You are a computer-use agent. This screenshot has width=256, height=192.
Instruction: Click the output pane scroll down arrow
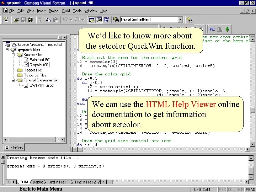(x=251, y=177)
